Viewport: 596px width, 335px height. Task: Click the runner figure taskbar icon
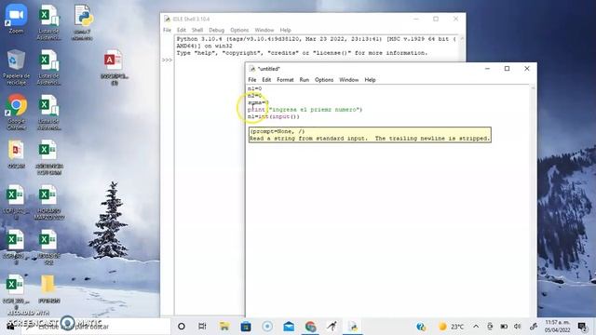click(x=332, y=327)
